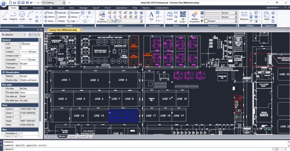
Task: Select the Mirror tool
Action: 72,17
